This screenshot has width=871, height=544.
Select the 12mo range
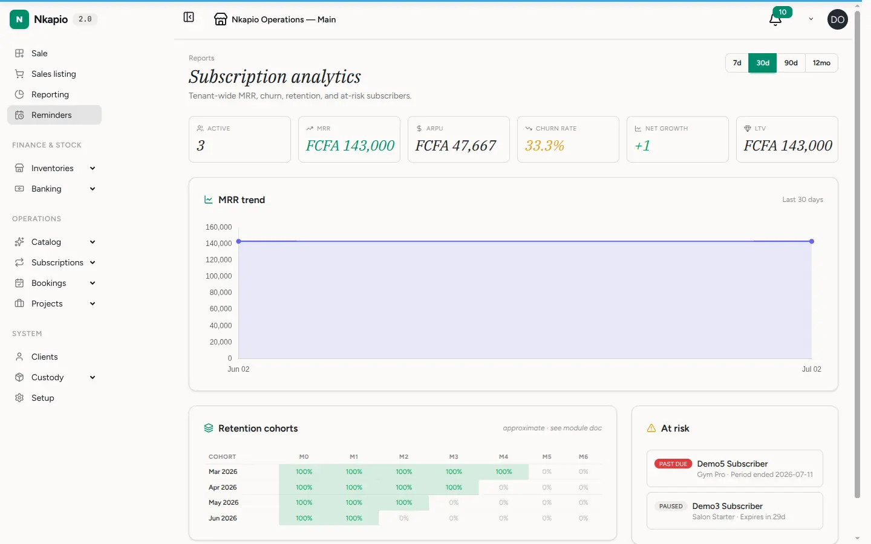click(x=821, y=63)
